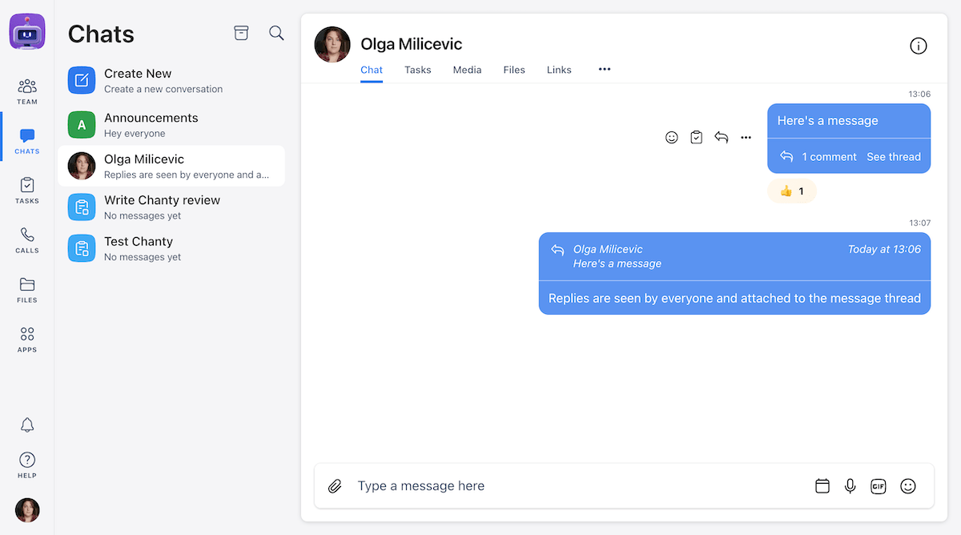Open conversation info icon

pyautogui.click(x=919, y=46)
